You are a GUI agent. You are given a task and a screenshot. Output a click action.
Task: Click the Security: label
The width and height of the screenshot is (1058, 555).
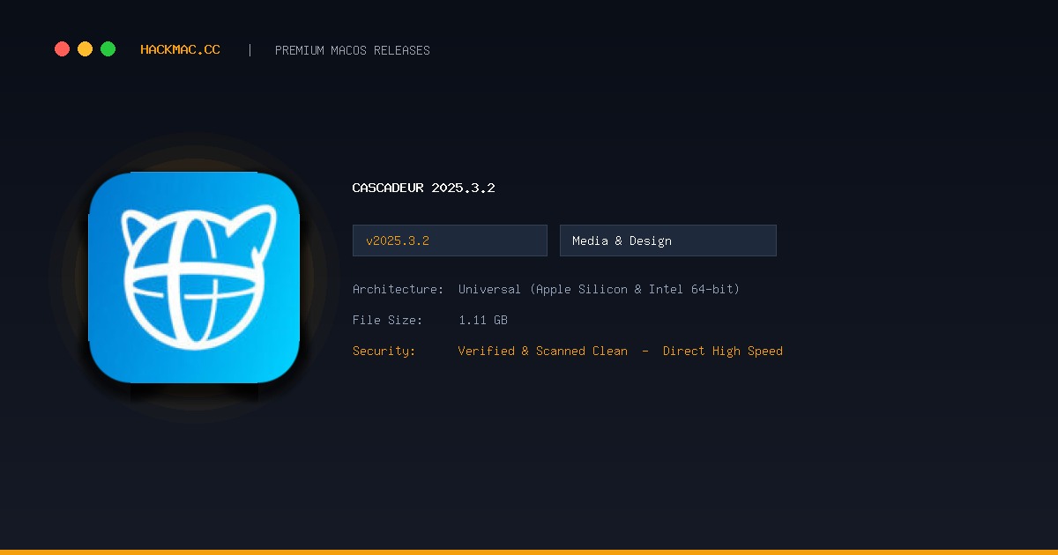pyautogui.click(x=384, y=351)
